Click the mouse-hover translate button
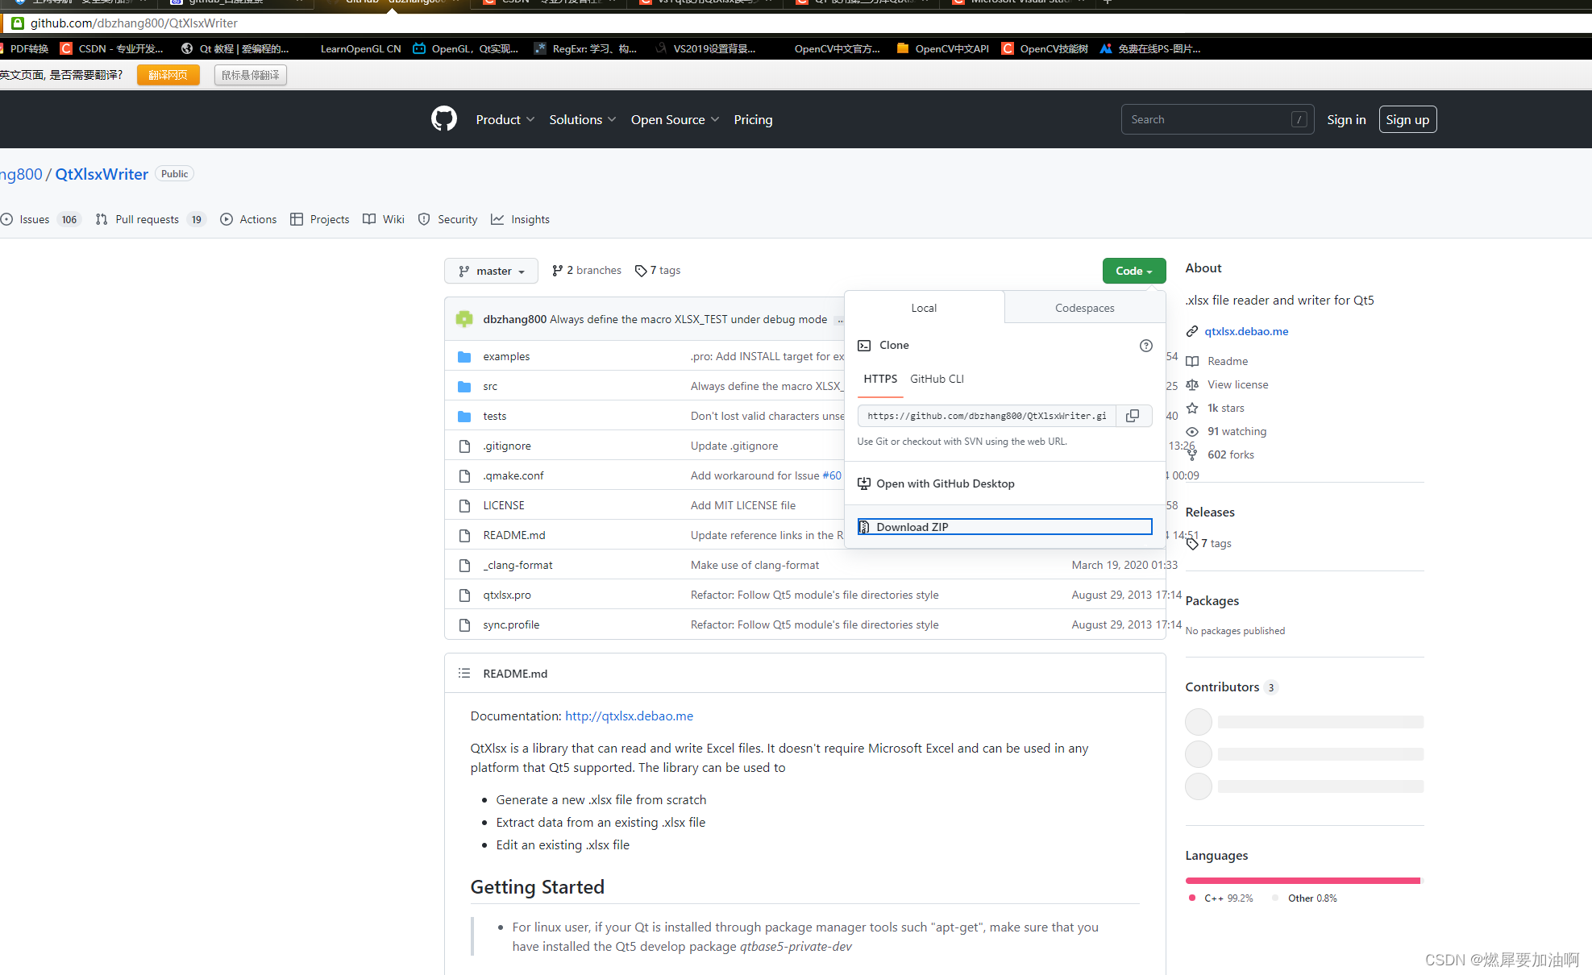The image size is (1592, 975). click(x=251, y=75)
